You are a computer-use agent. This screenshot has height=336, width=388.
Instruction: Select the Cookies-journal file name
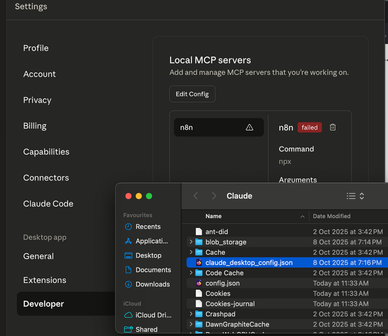230,304
